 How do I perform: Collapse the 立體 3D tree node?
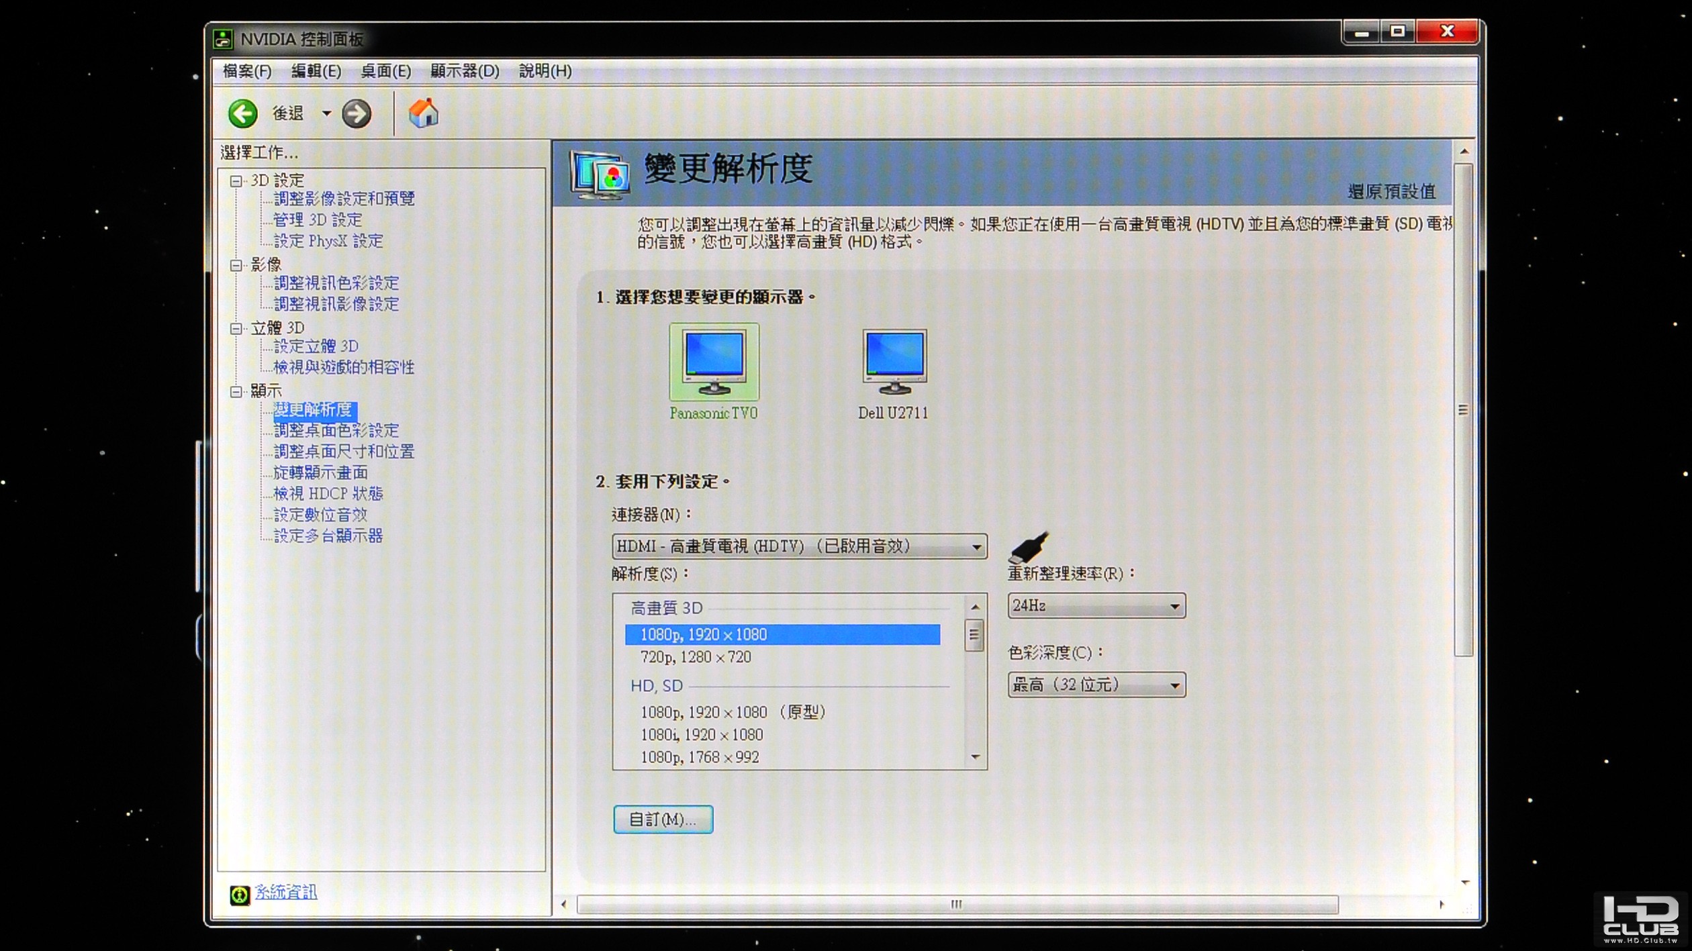click(x=236, y=329)
